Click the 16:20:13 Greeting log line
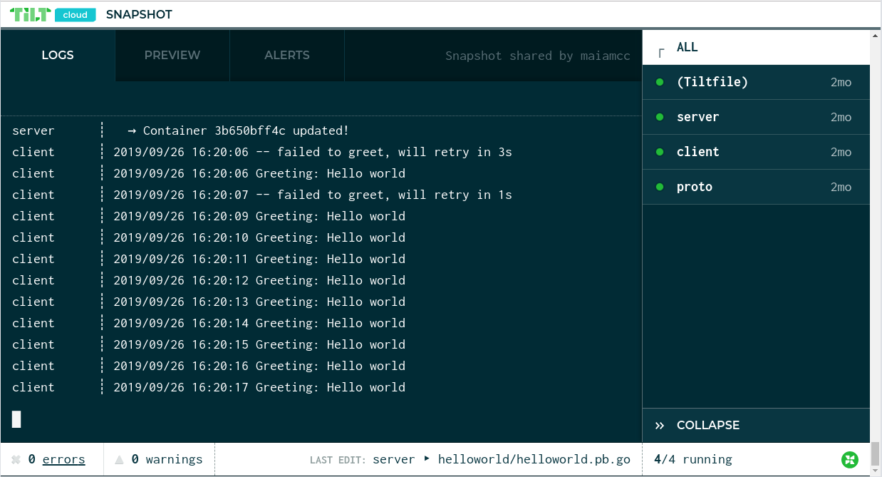 coord(259,302)
